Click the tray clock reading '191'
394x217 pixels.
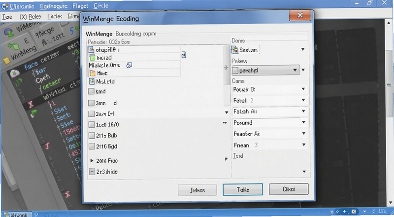click(x=382, y=212)
